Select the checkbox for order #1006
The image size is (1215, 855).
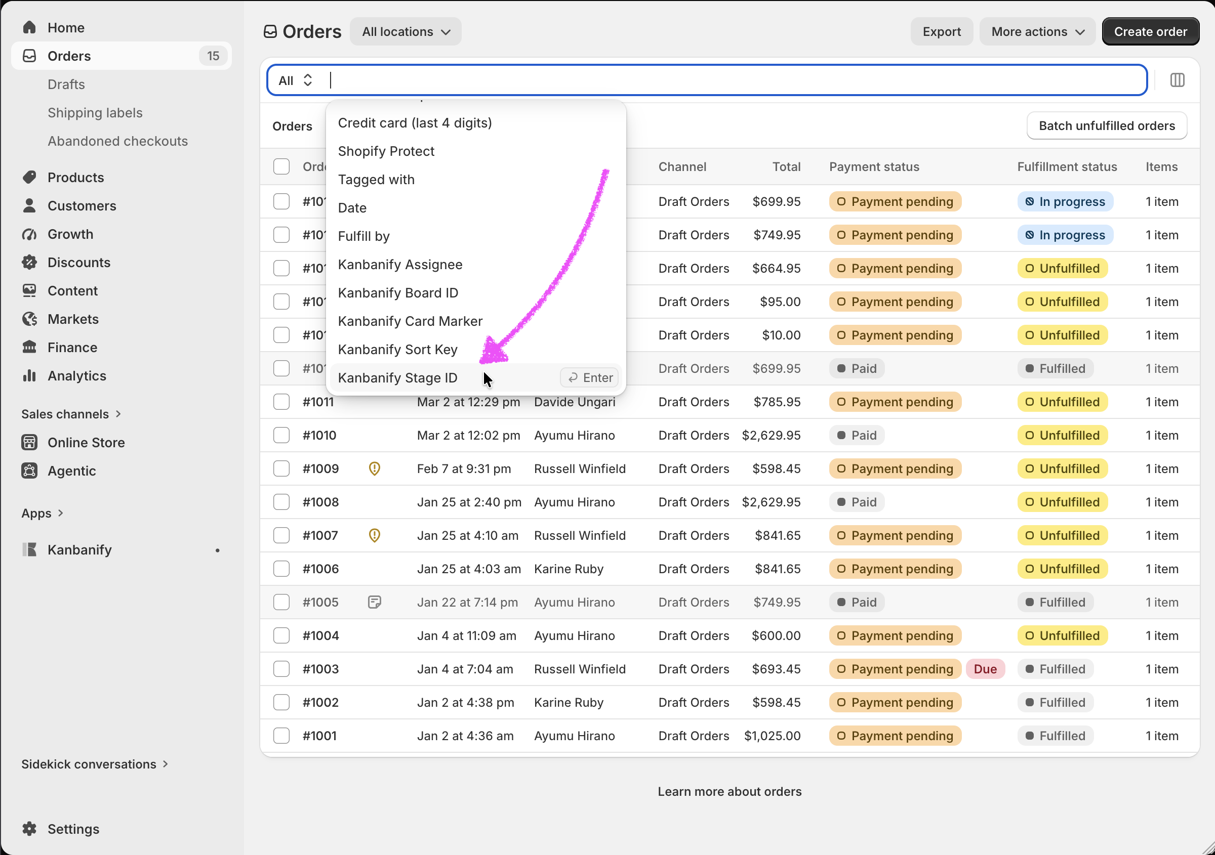(x=281, y=569)
